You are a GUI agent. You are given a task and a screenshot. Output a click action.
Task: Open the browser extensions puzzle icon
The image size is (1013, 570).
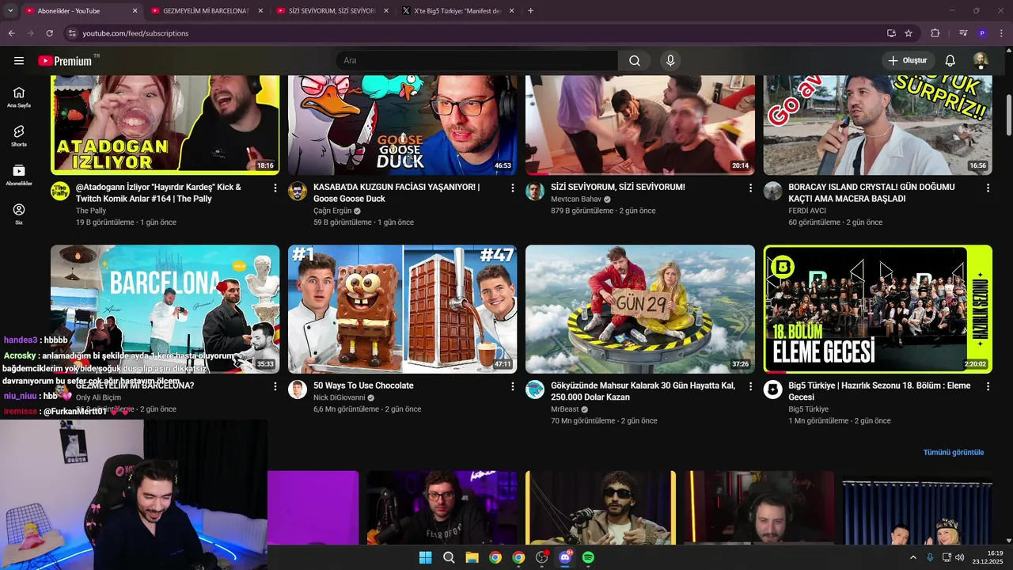click(x=935, y=33)
